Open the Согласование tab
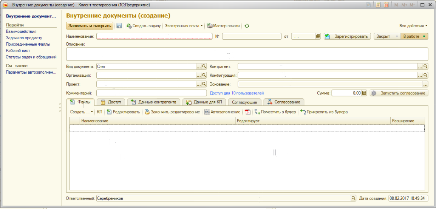The height and width of the screenshot is (209, 436). click(x=284, y=102)
